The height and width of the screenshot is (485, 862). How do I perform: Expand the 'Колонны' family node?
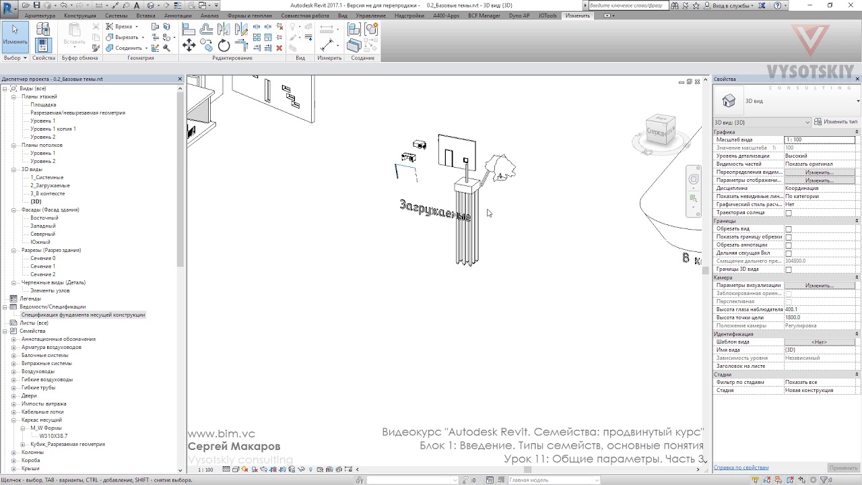pos(13,453)
